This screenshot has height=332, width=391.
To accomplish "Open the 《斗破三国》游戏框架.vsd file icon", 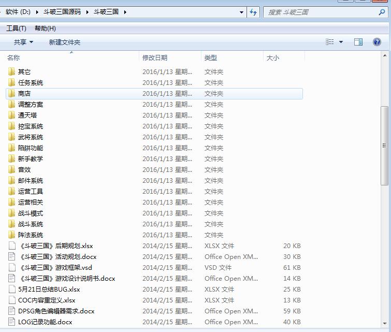I will [x=12, y=268].
